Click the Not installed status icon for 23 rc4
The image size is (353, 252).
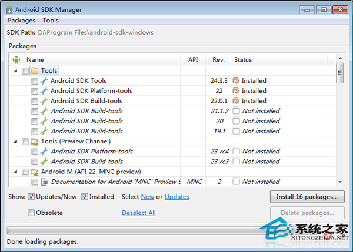pyautogui.click(x=236, y=151)
